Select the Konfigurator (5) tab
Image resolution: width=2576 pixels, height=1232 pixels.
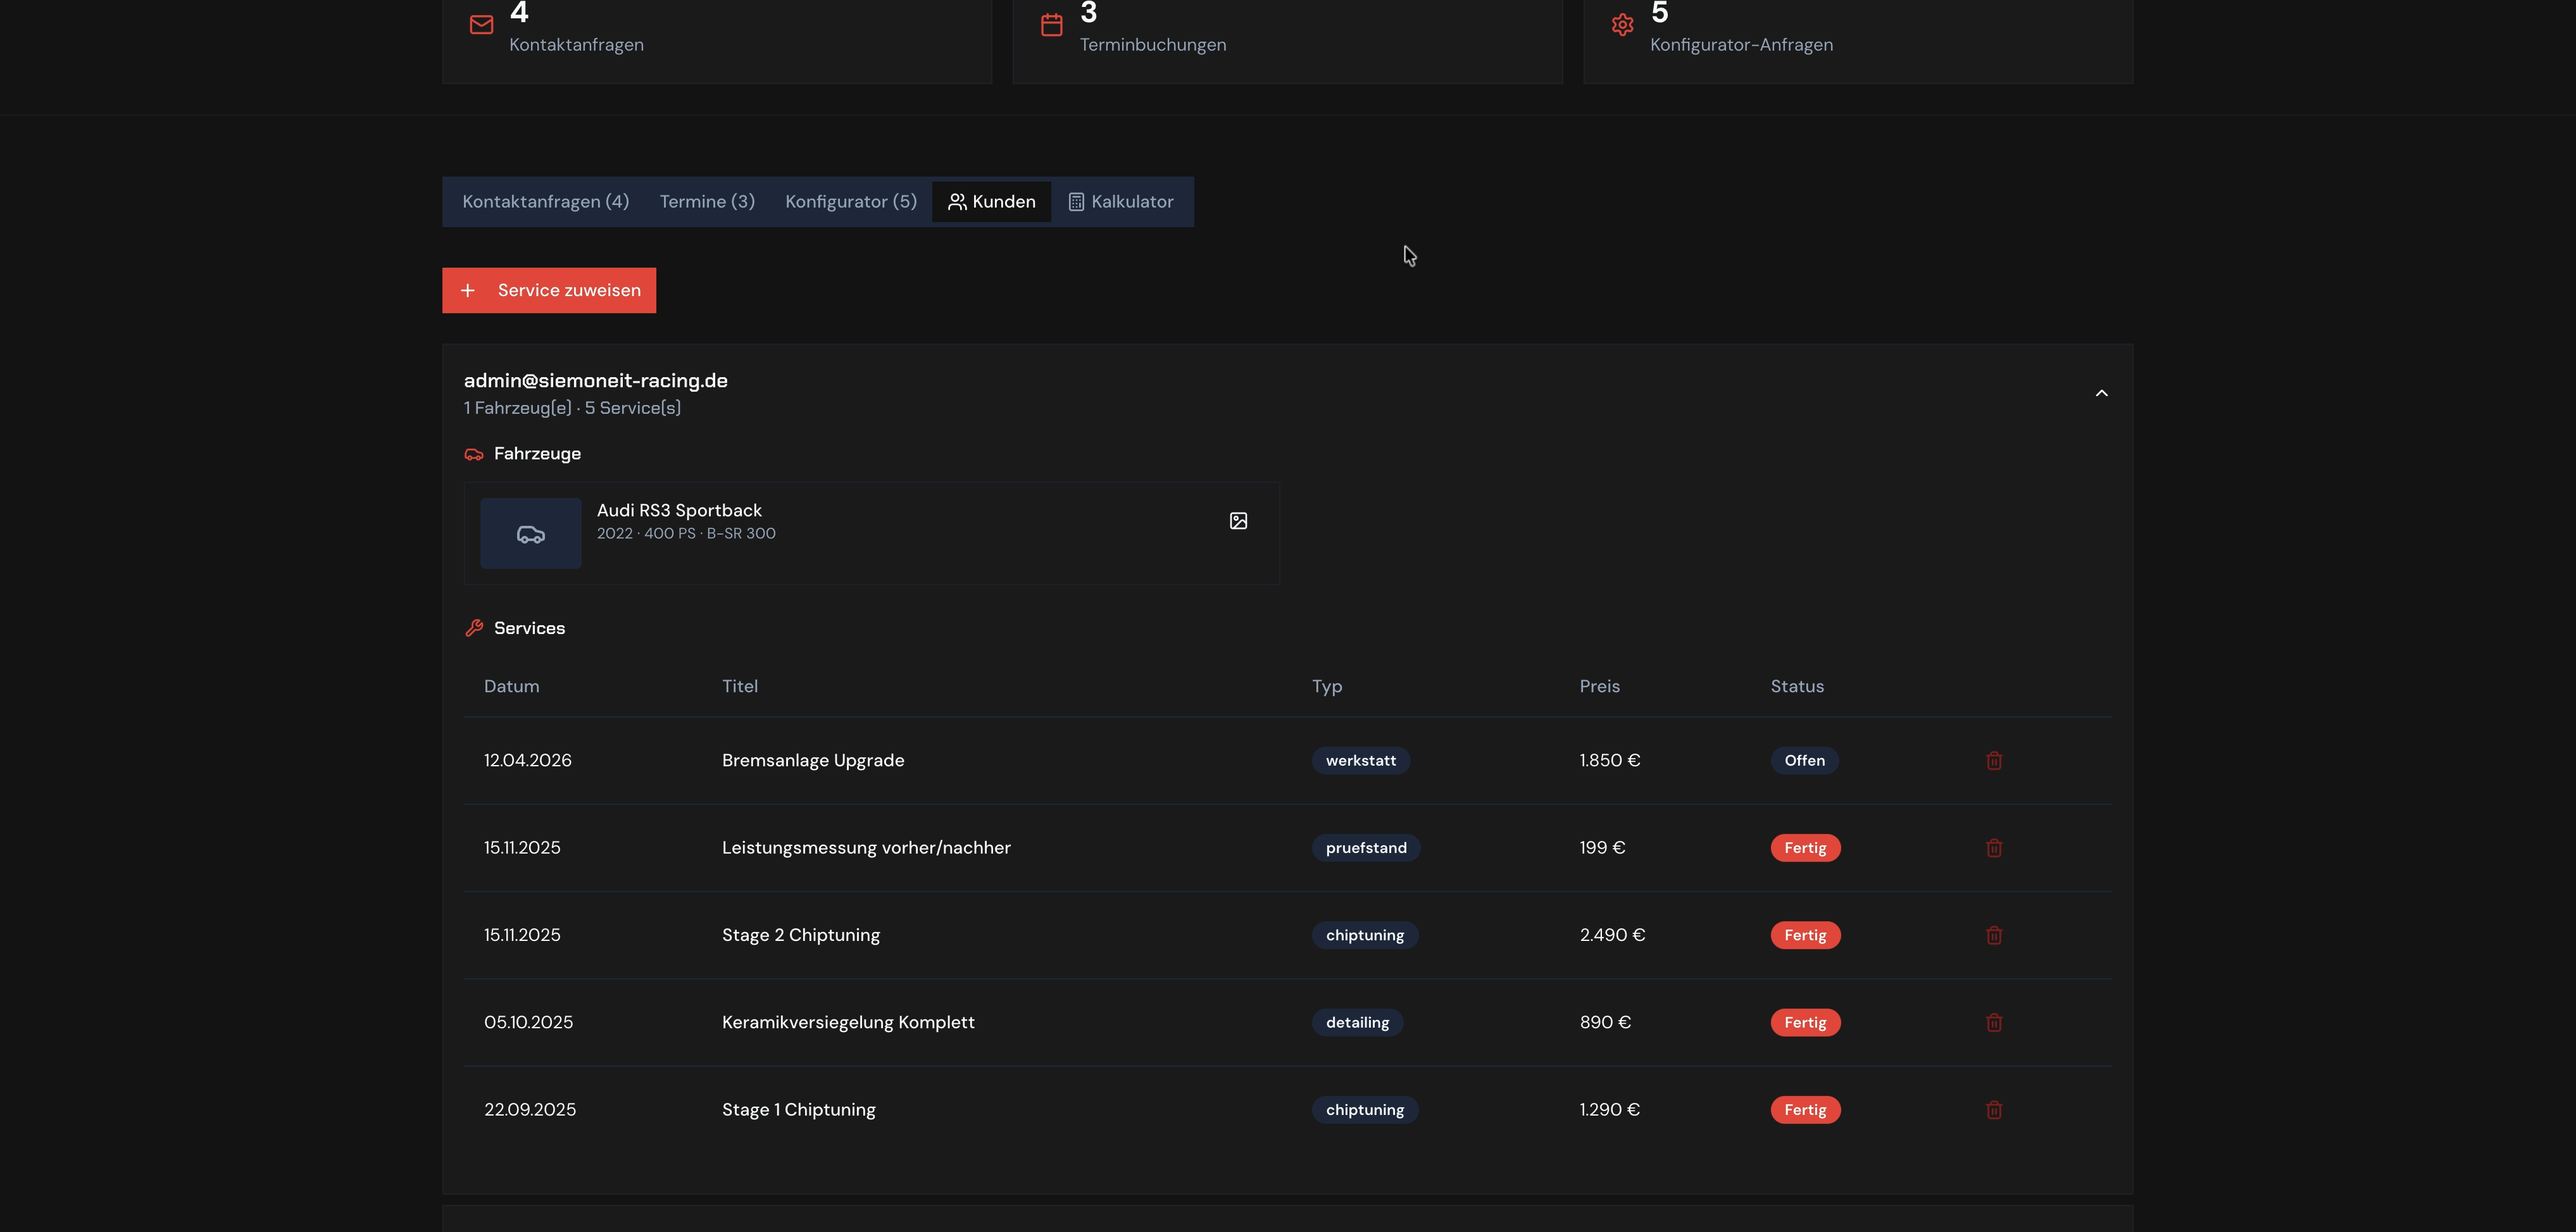[x=851, y=202]
